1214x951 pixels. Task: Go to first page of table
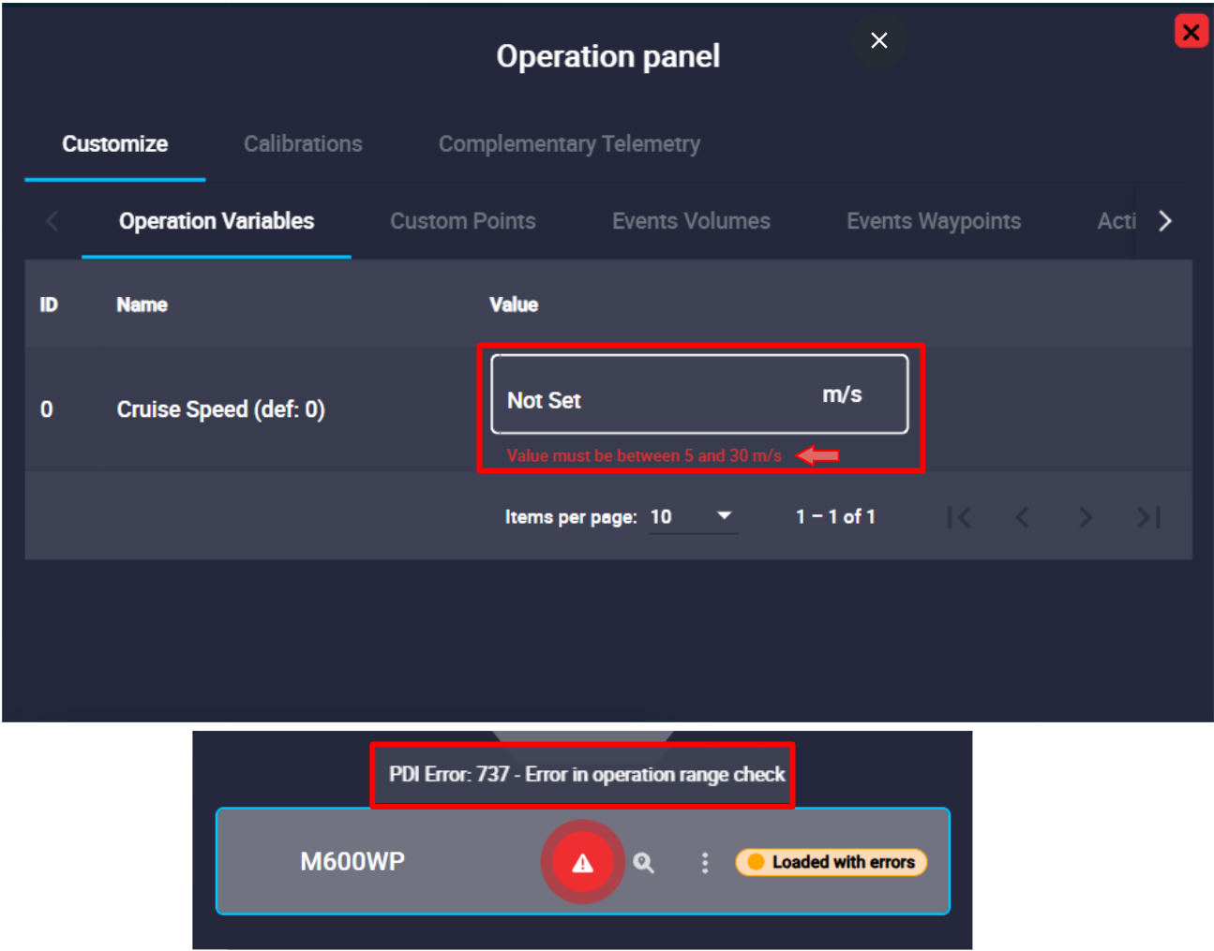tap(959, 517)
